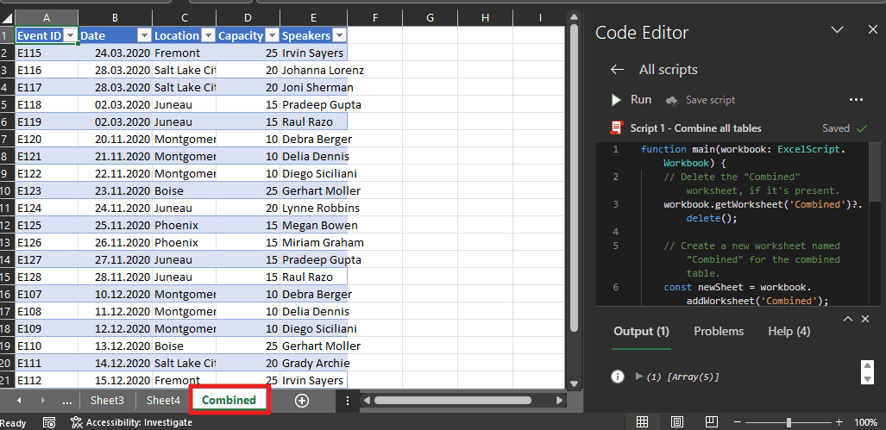Switch to the Sheet3 worksheet tab
The width and height of the screenshot is (886, 430).
pyautogui.click(x=107, y=401)
